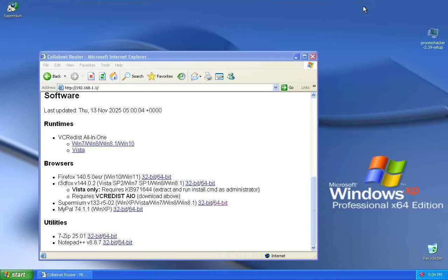Click the Collabnet Router taskbar button
448x280 pixels.
coord(64,275)
